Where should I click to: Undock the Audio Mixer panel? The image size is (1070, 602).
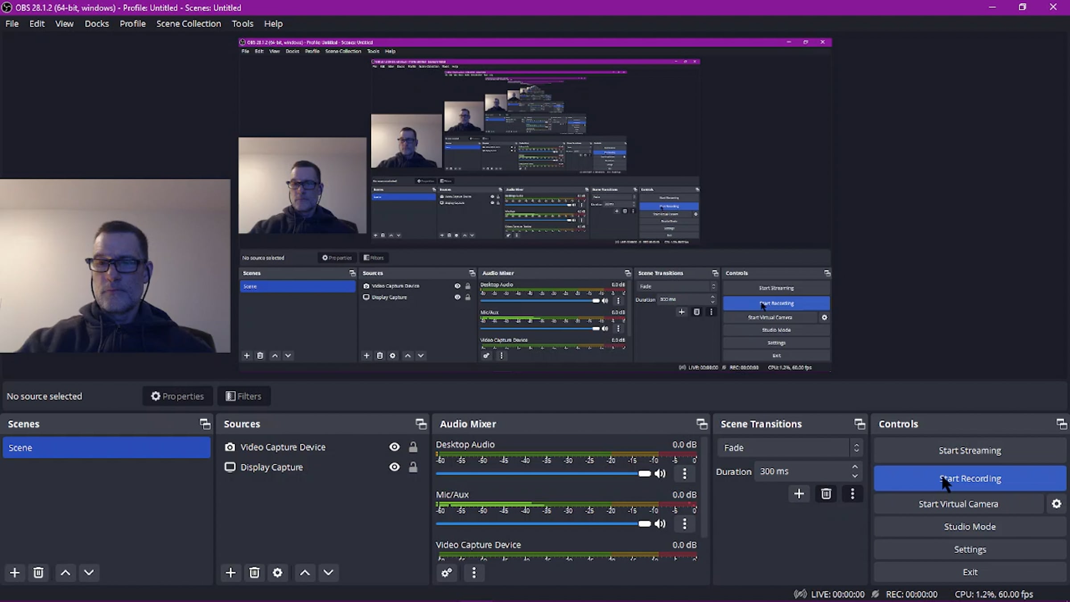(702, 424)
